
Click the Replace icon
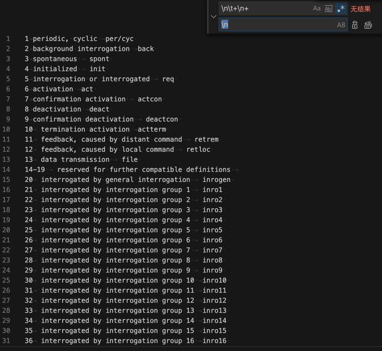click(355, 25)
